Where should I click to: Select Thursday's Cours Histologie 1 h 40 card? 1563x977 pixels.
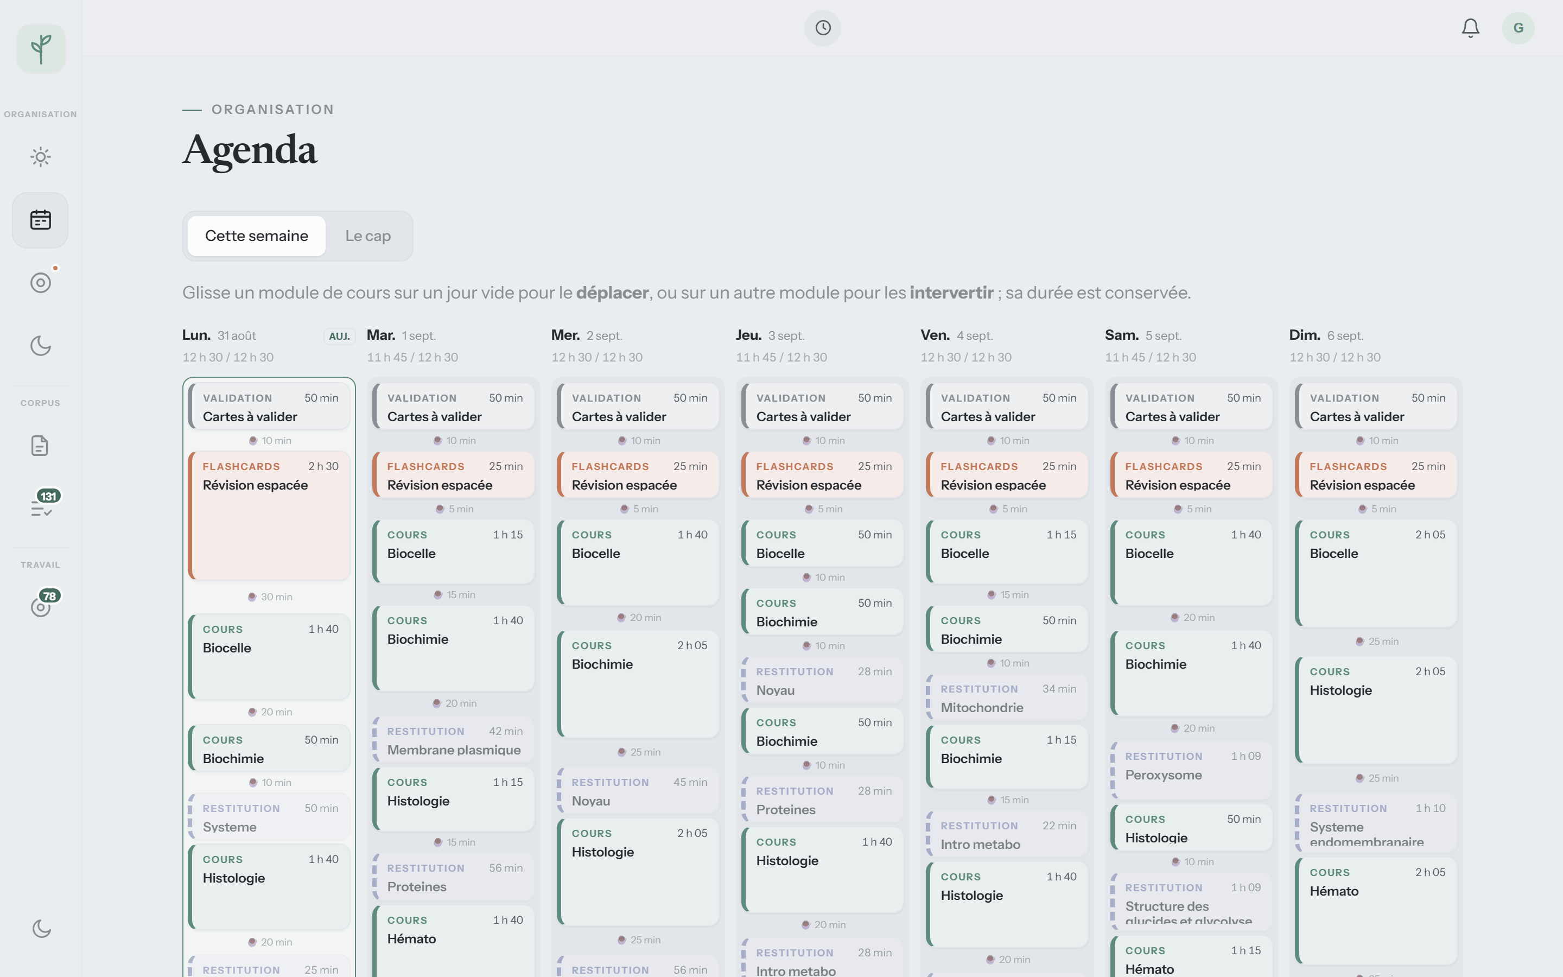coord(822,869)
